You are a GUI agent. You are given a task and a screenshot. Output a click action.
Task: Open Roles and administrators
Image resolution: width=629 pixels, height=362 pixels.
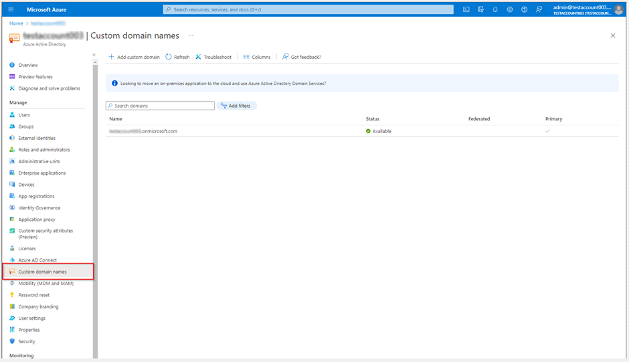39,150
